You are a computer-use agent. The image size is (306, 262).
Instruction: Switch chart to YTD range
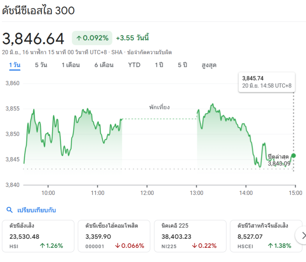(134, 65)
